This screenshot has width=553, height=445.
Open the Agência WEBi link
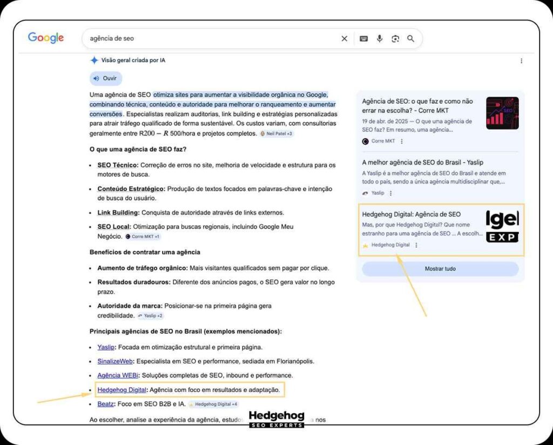118,375
